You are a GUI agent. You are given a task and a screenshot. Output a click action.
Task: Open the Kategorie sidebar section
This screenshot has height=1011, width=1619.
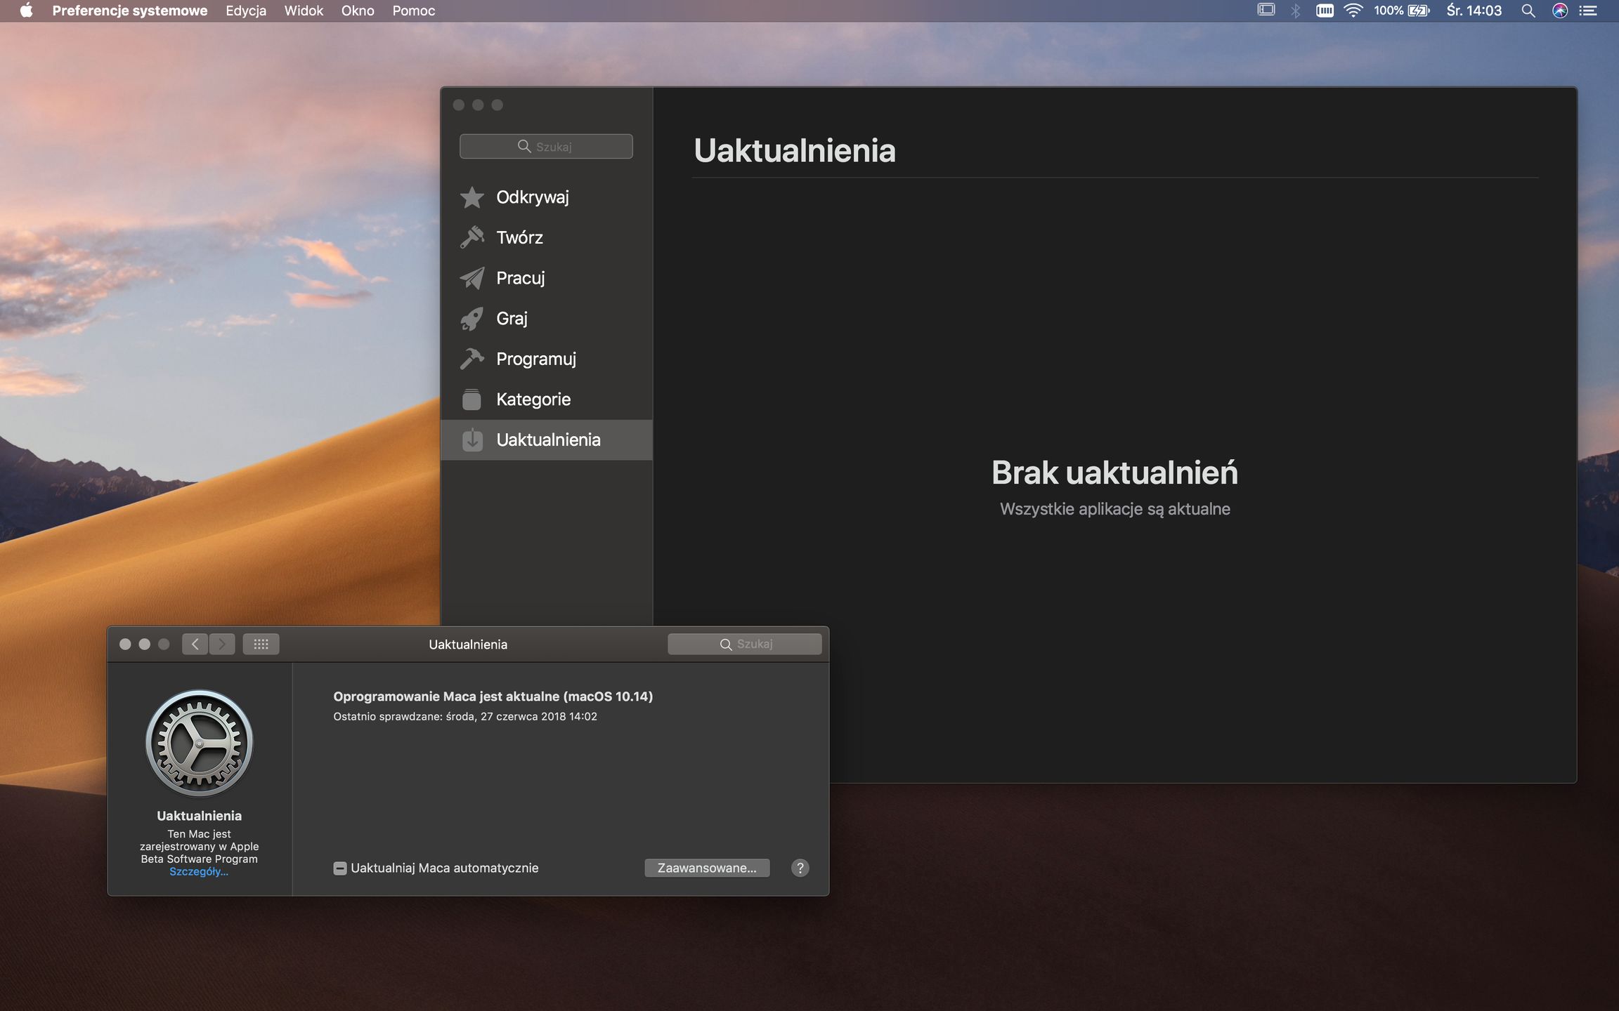click(533, 399)
